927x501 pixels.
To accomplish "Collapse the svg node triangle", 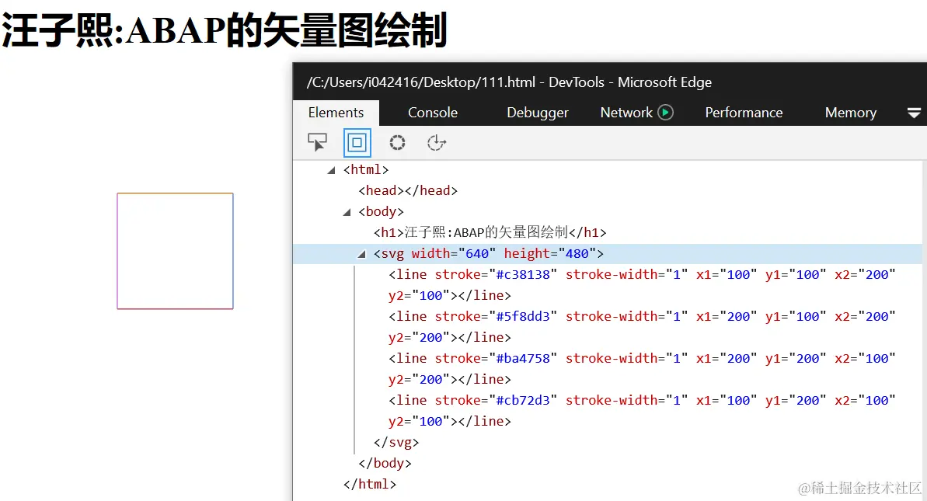I will point(361,255).
